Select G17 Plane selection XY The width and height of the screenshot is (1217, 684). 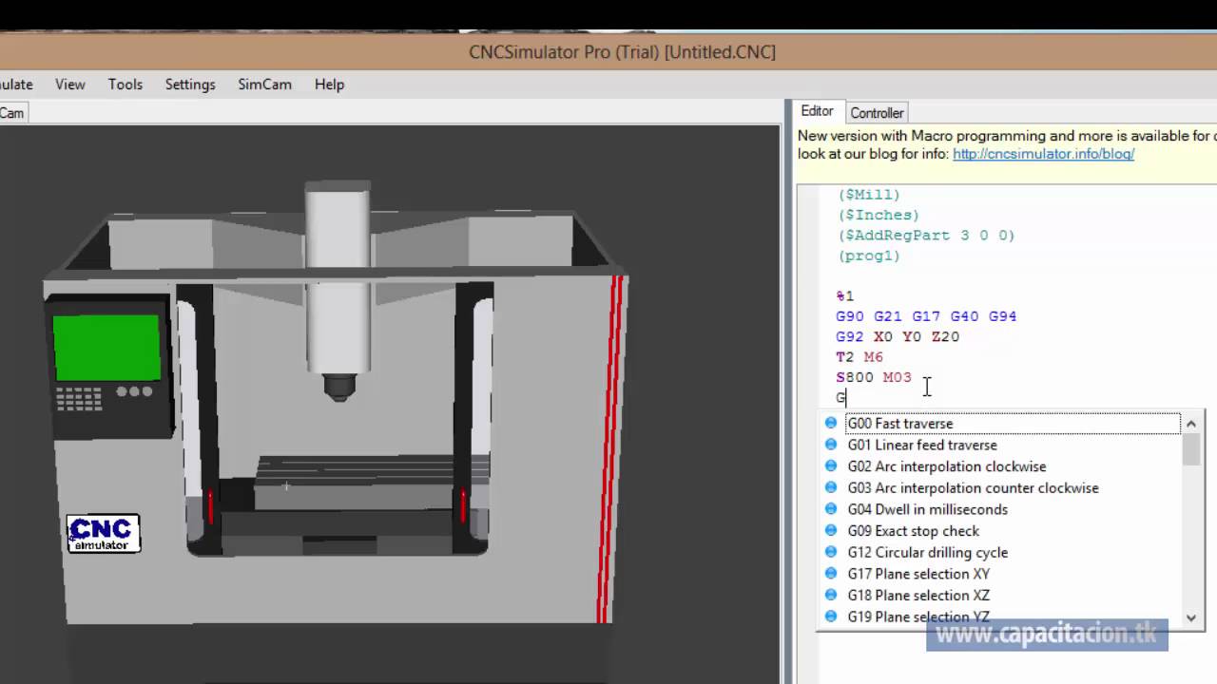pyautogui.click(x=918, y=574)
